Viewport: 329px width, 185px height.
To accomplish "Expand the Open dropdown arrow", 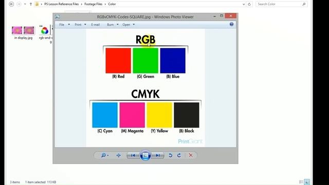I will (x=134, y=25).
